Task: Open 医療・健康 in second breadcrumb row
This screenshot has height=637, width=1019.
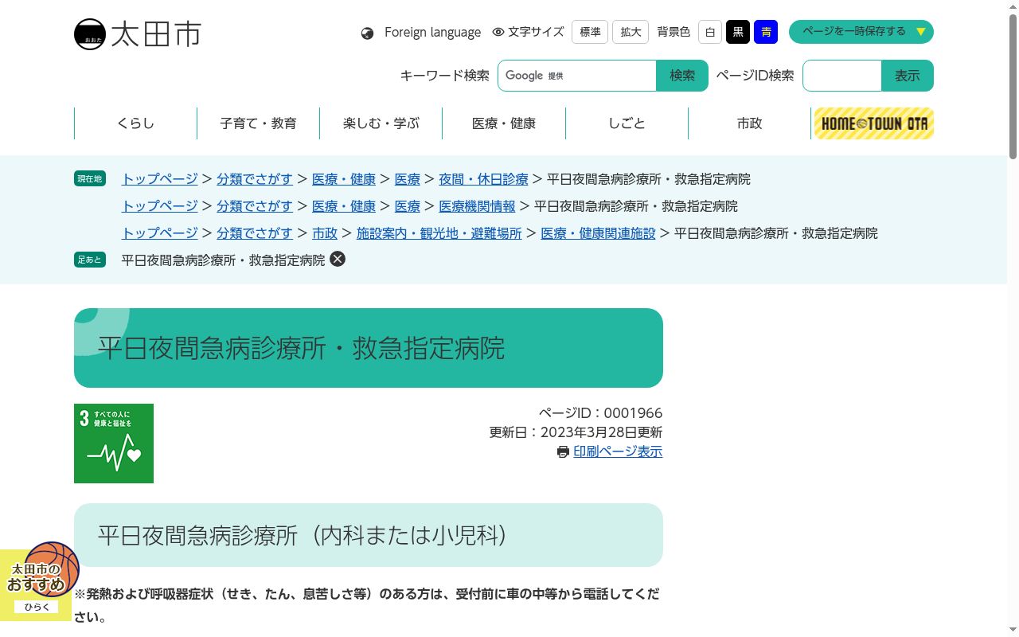Action: (x=344, y=206)
